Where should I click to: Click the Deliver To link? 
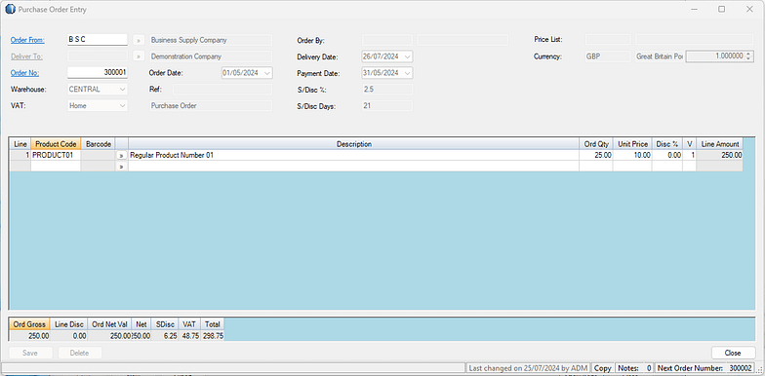(27, 56)
